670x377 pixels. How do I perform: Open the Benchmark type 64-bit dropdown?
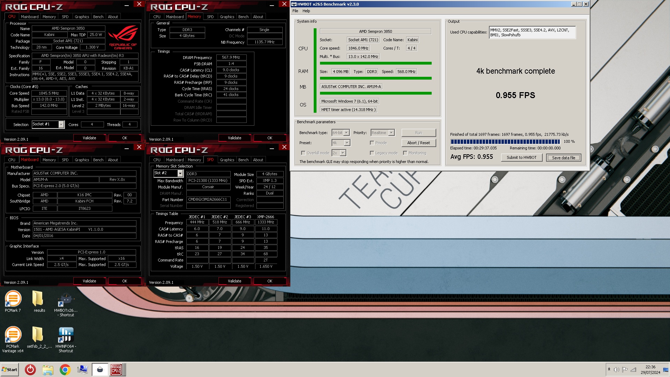click(x=347, y=133)
